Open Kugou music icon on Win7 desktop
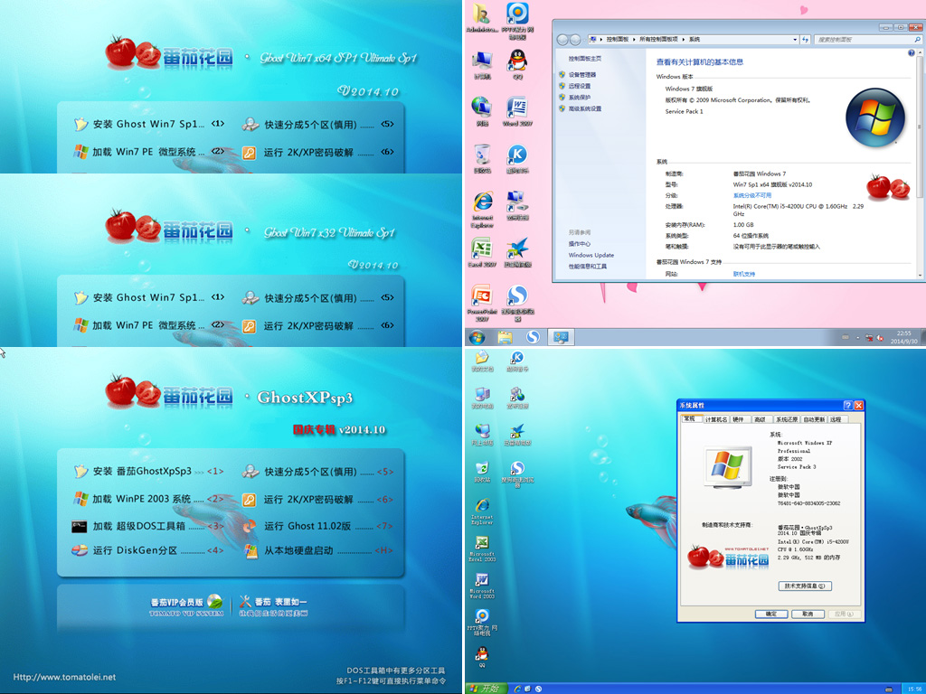Screen dimensions: 926x694 [x=517, y=158]
